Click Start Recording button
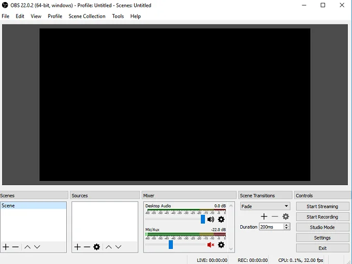Image resolution: width=352 pixels, height=264 pixels. point(322,217)
